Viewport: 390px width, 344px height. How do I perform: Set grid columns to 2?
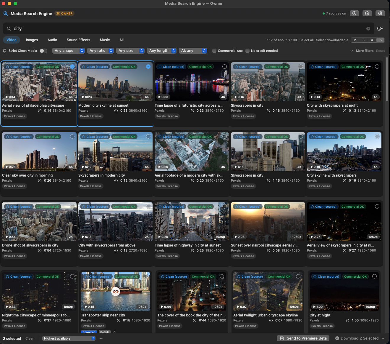[x=355, y=40]
